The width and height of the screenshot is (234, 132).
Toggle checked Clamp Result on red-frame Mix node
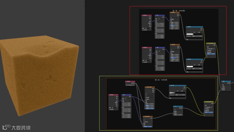[207, 52]
